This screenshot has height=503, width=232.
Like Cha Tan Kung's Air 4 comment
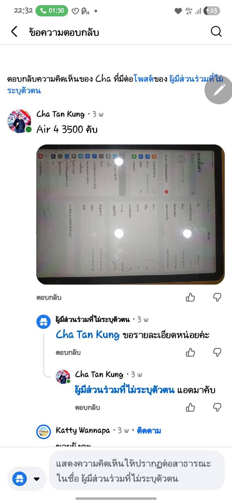[x=190, y=297]
